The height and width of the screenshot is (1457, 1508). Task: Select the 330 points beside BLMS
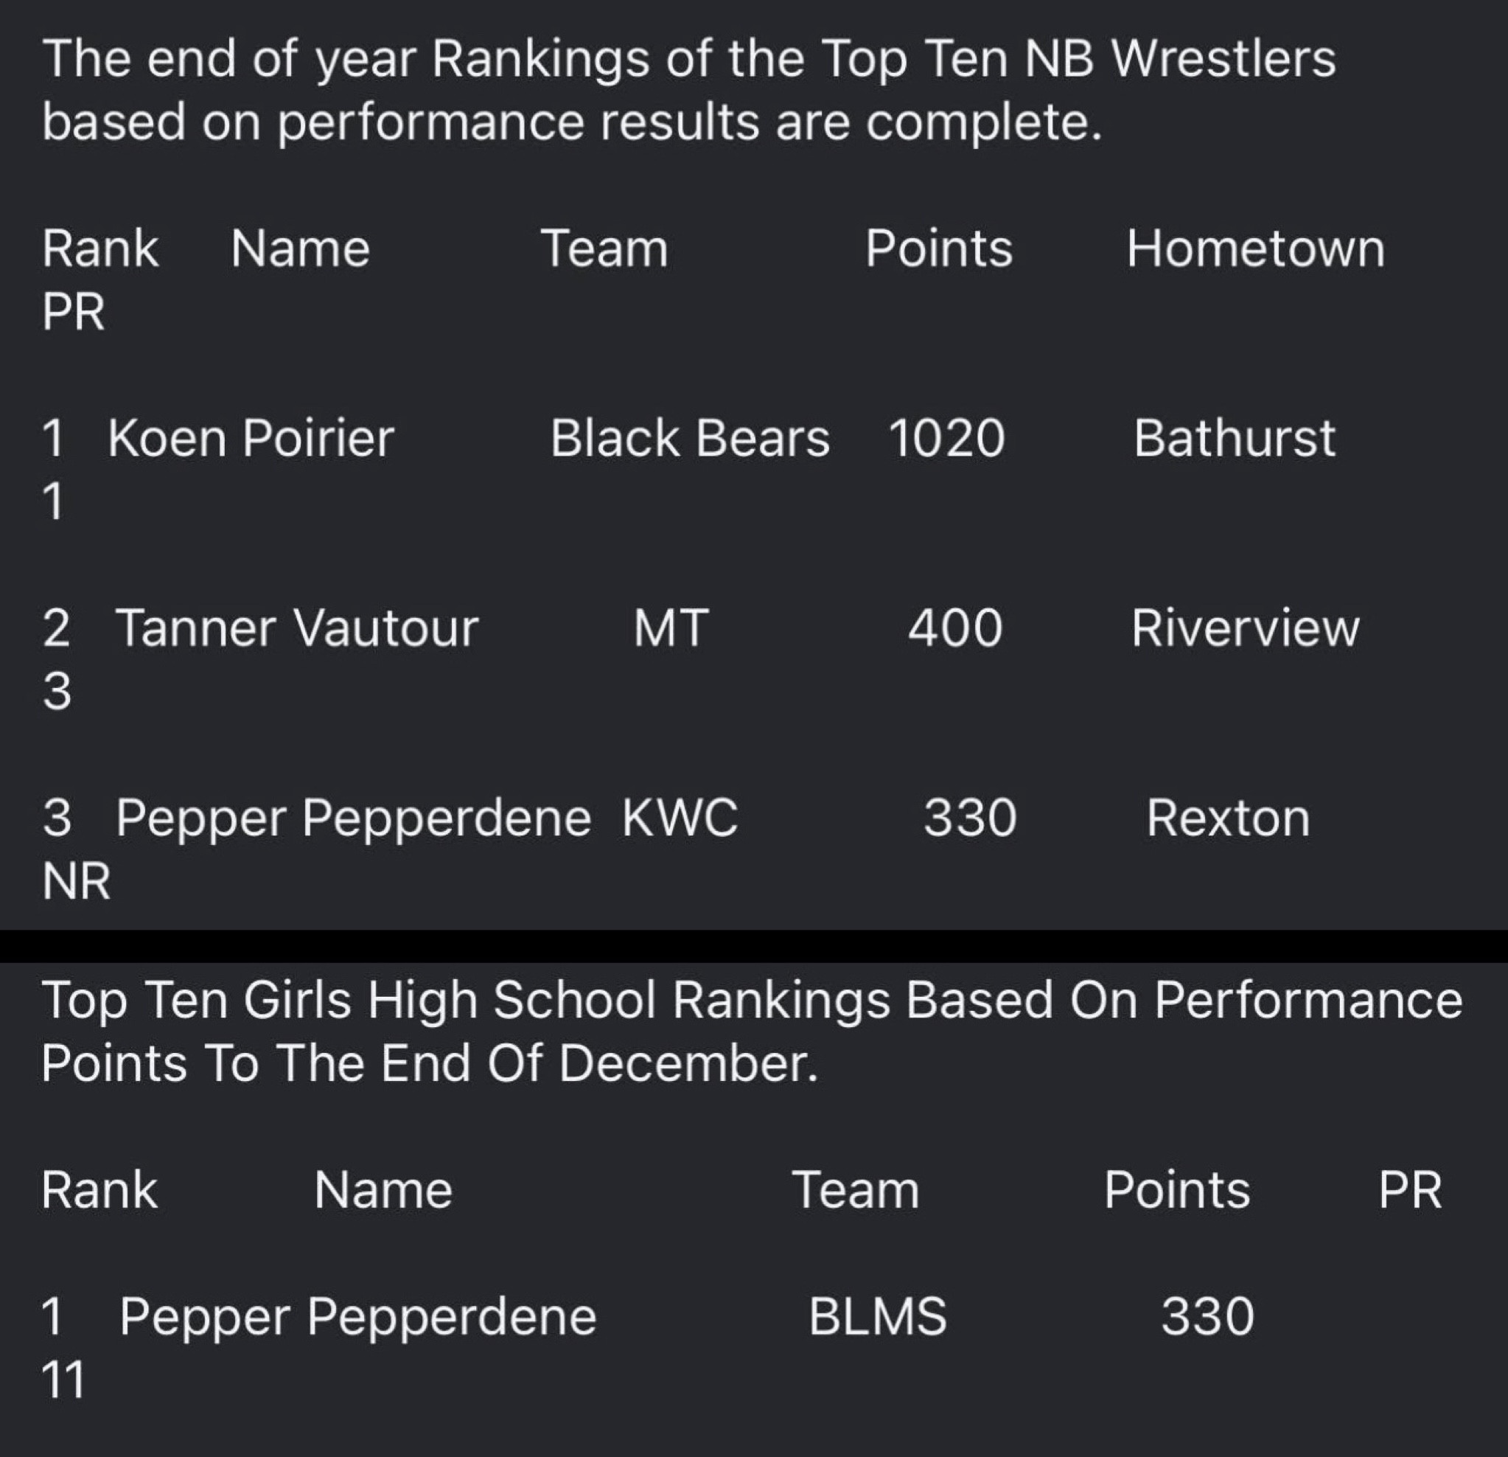coord(1207,1316)
